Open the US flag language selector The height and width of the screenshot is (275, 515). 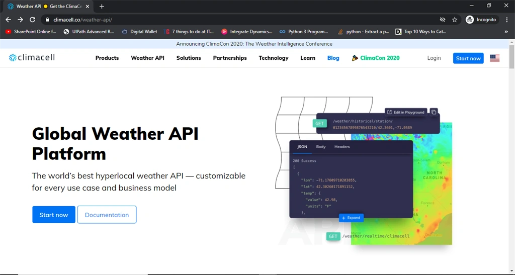point(495,58)
